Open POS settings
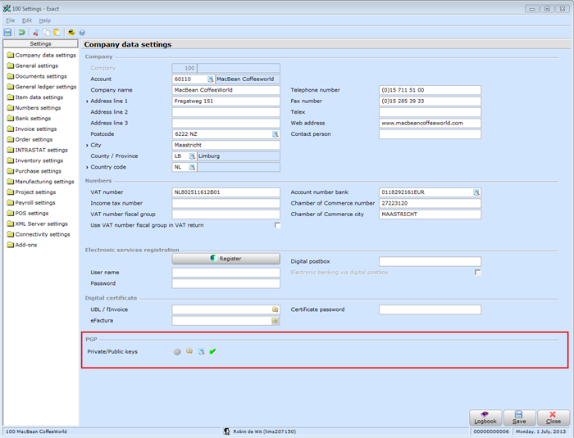The height and width of the screenshot is (438, 574). 28,214
